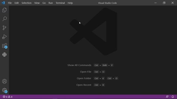Viewport: 177px width, 99px height.
Task: Open the Source Control view
Action: 4,28
